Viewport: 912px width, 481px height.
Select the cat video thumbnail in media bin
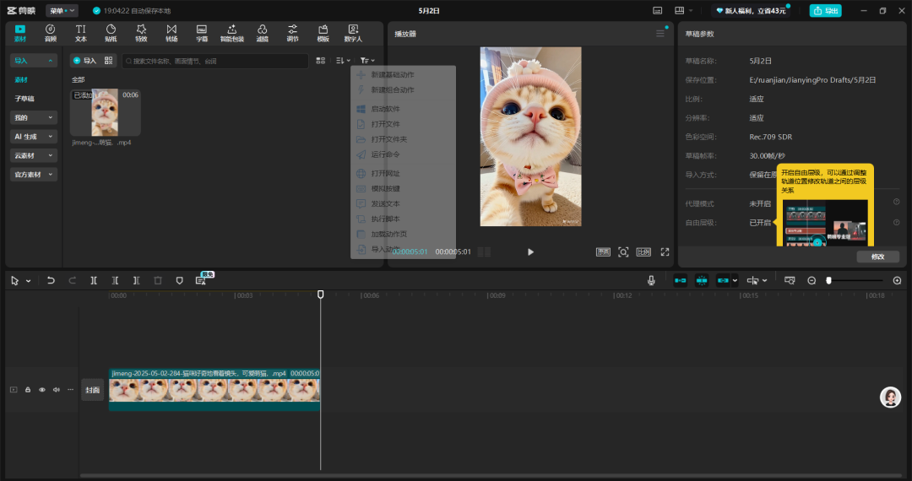click(x=106, y=112)
